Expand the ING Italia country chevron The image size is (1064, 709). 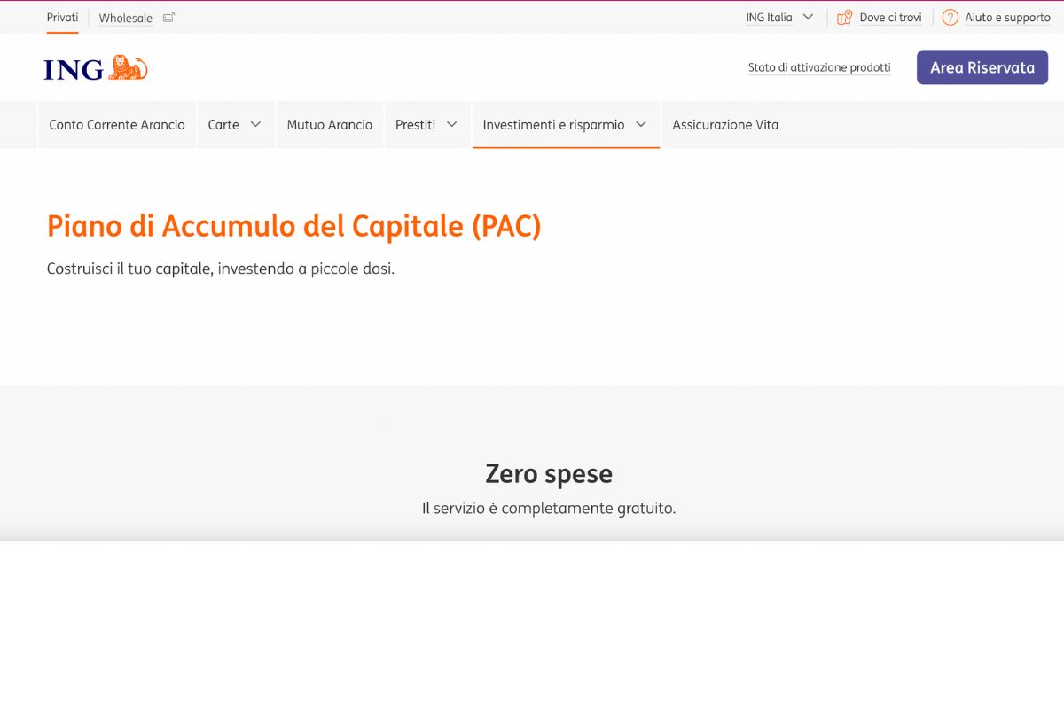(x=808, y=17)
